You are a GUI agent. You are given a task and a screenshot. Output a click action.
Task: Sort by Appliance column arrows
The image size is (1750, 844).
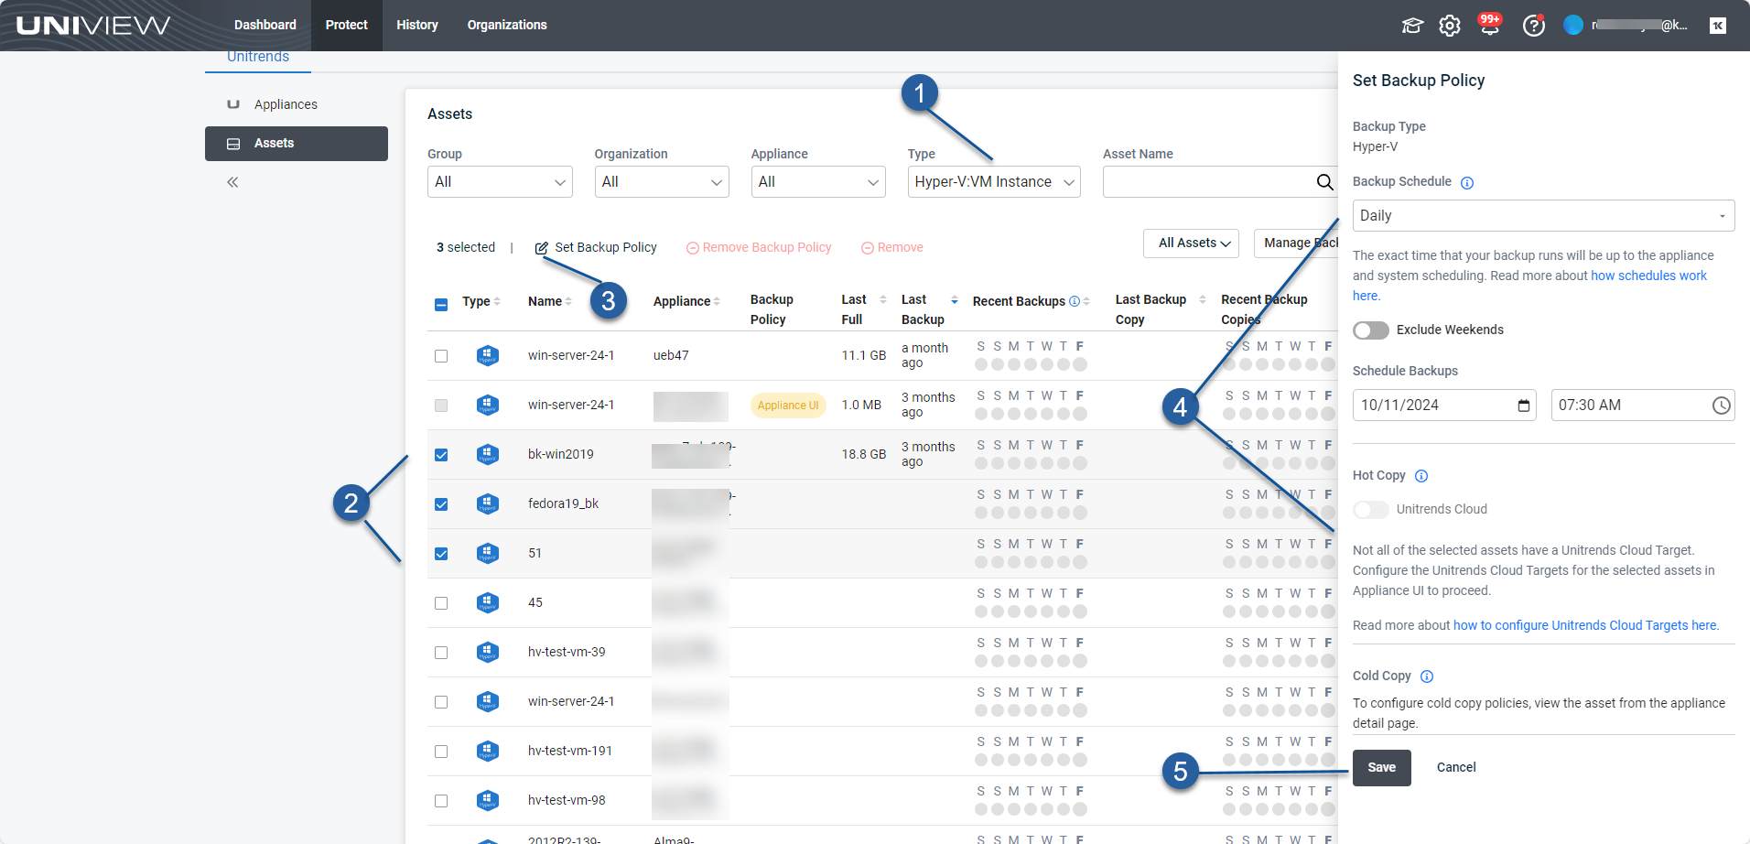(717, 301)
